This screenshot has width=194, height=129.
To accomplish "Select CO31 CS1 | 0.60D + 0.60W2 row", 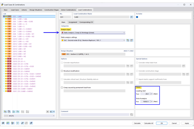I will pyautogui.click(x=29, y=91).
